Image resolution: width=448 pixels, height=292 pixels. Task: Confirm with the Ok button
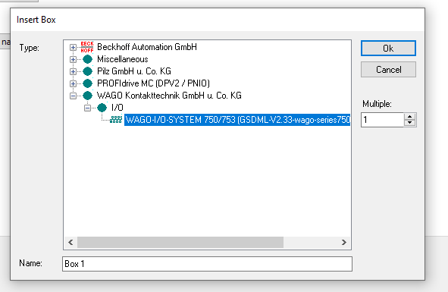pyautogui.click(x=388, y=48)
